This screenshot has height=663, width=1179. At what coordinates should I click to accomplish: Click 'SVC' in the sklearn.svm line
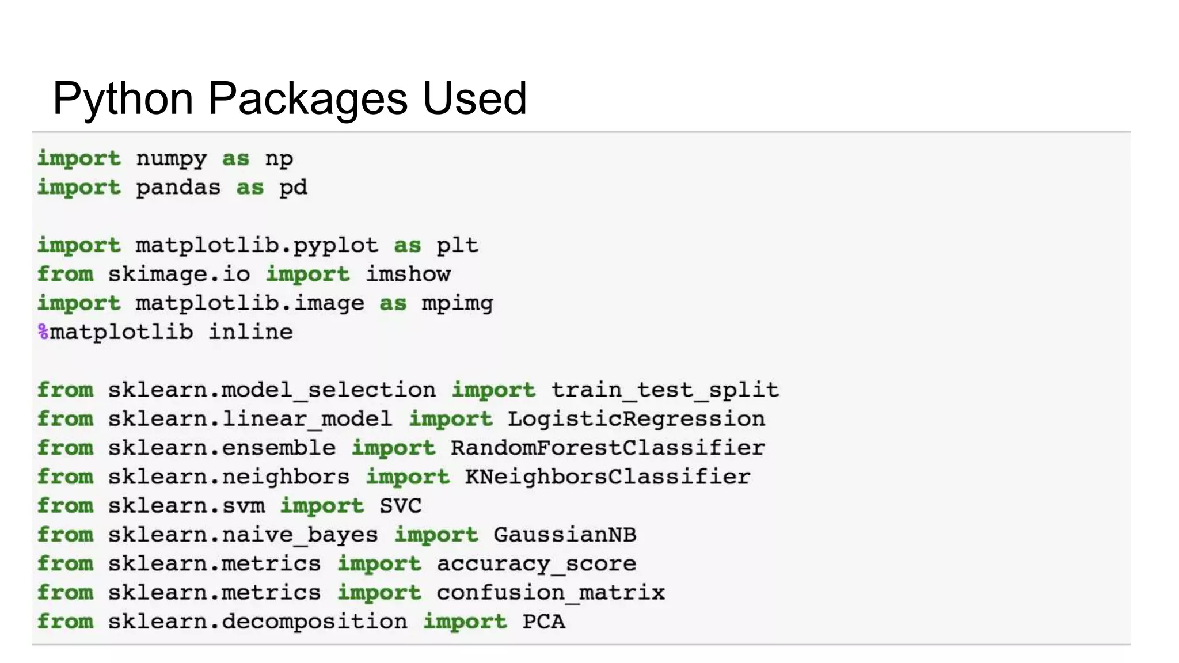[x=401, y=506]
